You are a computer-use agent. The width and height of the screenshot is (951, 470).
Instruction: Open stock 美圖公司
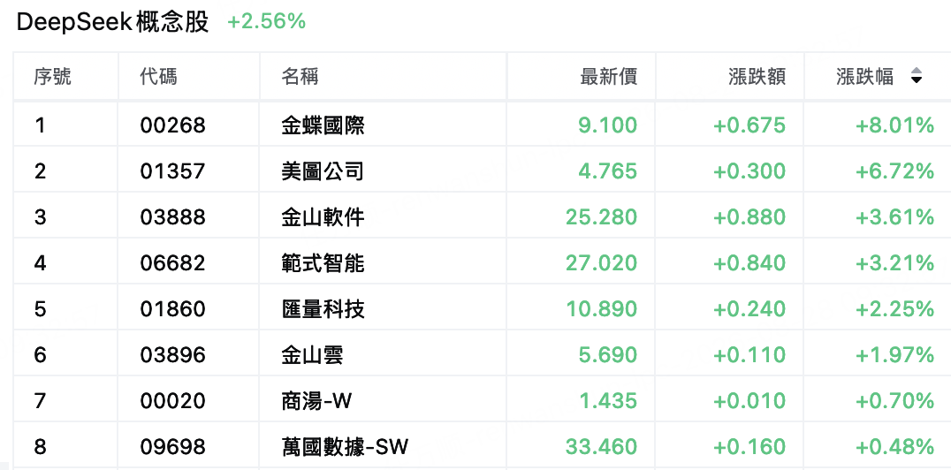(x=323, y=171)
